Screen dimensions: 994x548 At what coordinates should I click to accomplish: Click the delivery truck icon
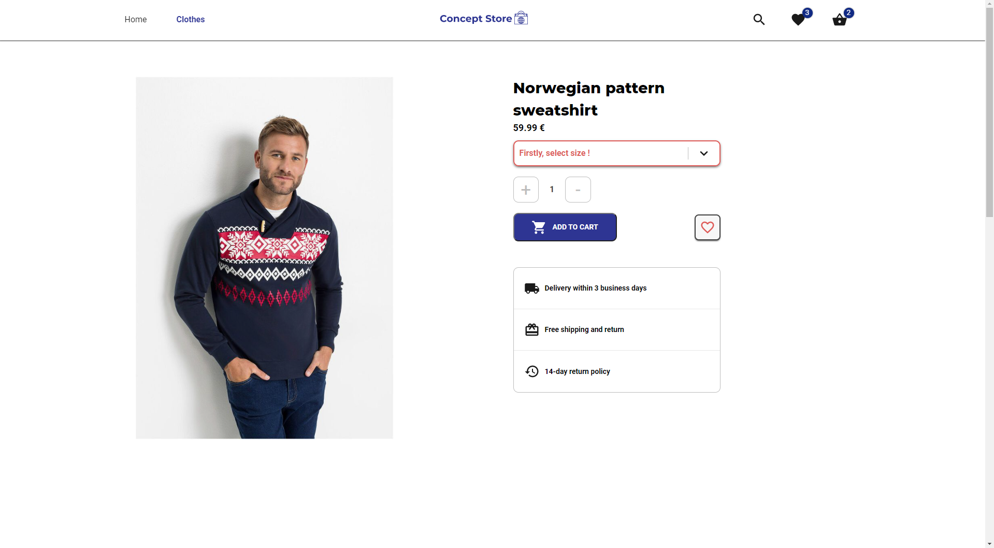tap(531, 288)
